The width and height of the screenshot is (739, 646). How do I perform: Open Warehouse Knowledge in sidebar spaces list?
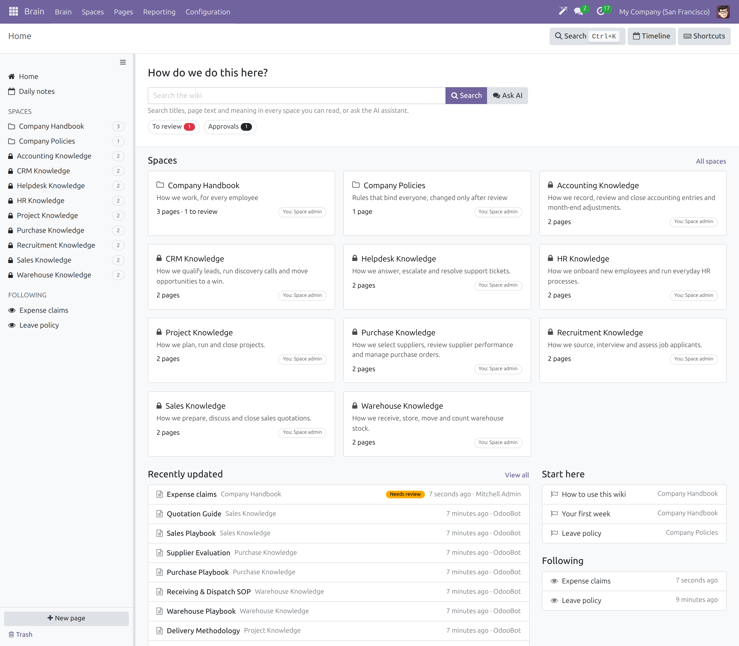click(x=66, y=275)
